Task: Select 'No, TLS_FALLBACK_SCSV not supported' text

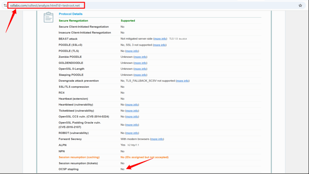Action: coord(148,81)
